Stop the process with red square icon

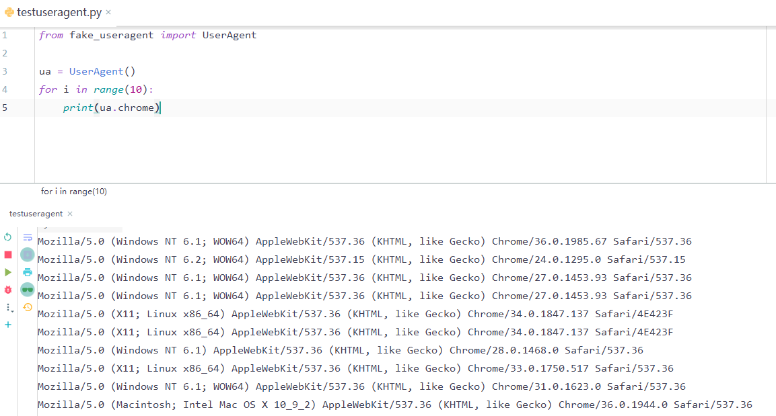pos(7,254)
